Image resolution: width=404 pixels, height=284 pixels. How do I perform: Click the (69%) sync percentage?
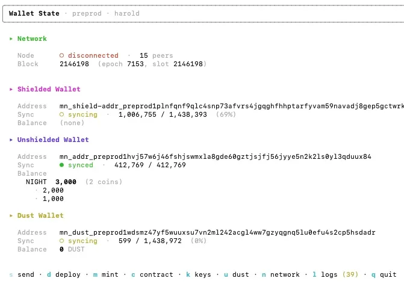tap(226, 114)
